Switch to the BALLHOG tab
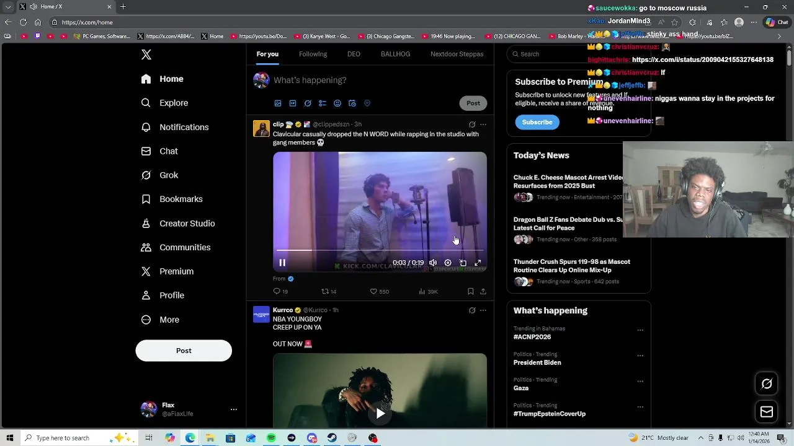 [x=395, y=54]
